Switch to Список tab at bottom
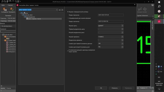Viewport: 164px width, 92px height. click(x=8, y=88)
